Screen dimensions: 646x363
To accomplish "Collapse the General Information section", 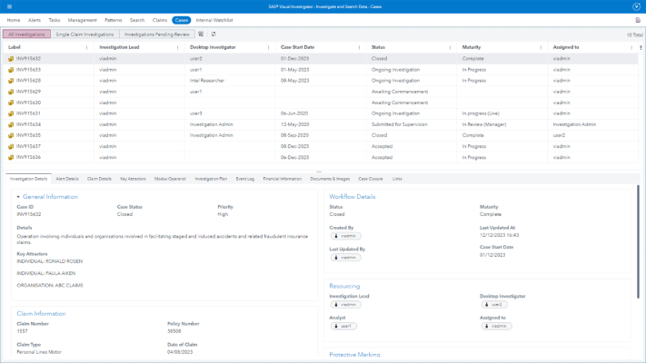I will coord(18,196).
